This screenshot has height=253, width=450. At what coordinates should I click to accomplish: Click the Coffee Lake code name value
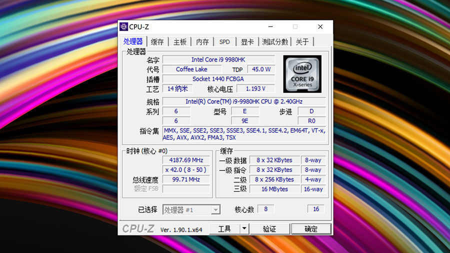(191, 69)
